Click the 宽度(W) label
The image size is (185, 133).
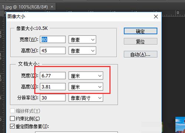(29, 40)
